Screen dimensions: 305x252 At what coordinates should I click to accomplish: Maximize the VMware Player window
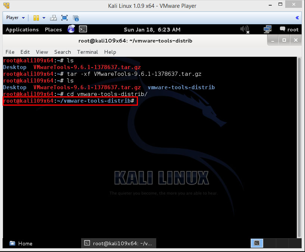coord(280,4)
